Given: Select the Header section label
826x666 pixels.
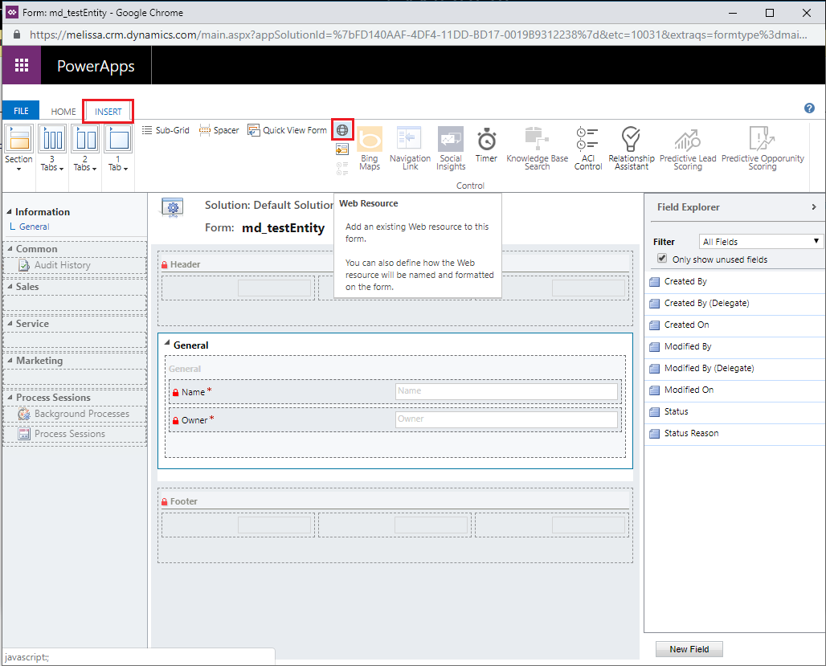Looking at the screenshot, I should [185, 264].
